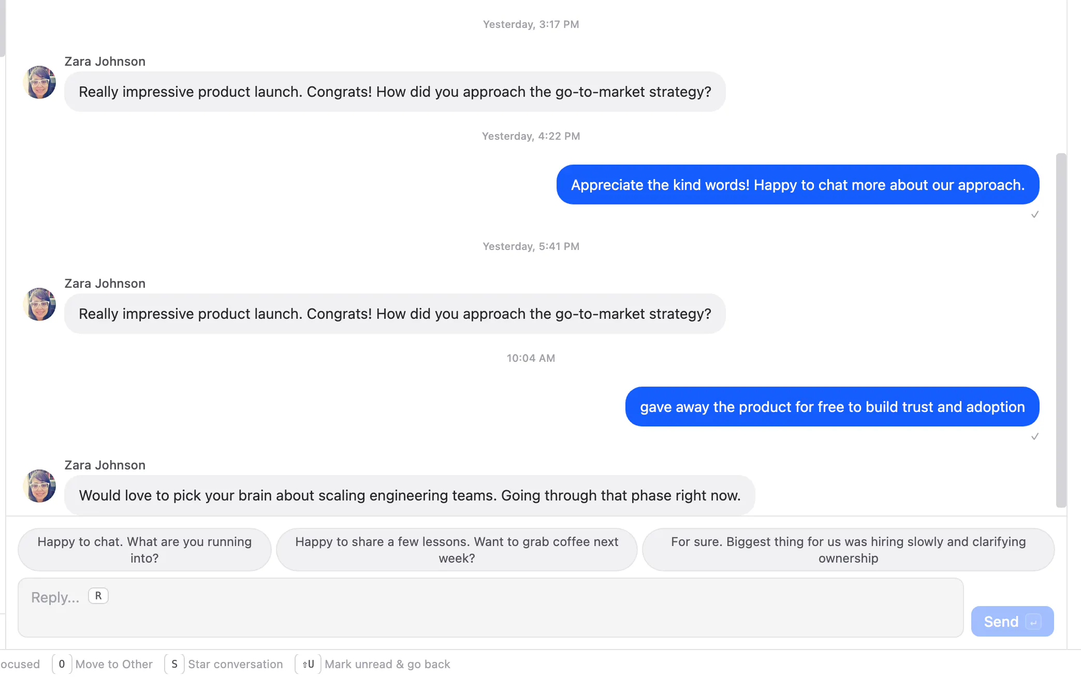
Task: Click the conversation vertical scrollbar
Action: [1061, 330]
